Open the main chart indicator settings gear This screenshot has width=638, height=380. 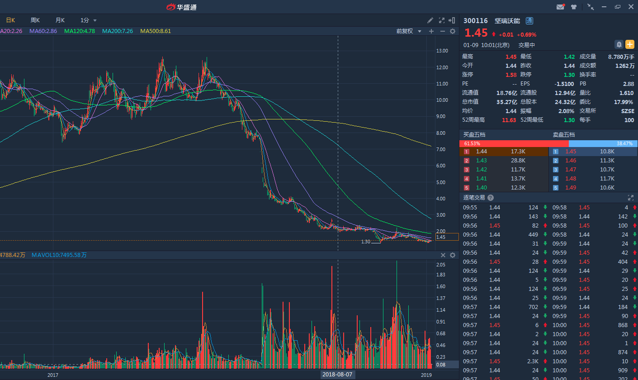coord(452,31)
